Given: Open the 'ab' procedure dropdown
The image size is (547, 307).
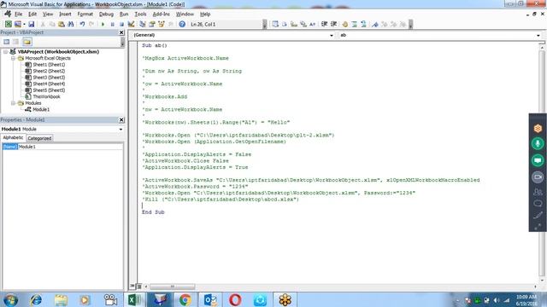Looking at the screenshot, I should 538,35.
